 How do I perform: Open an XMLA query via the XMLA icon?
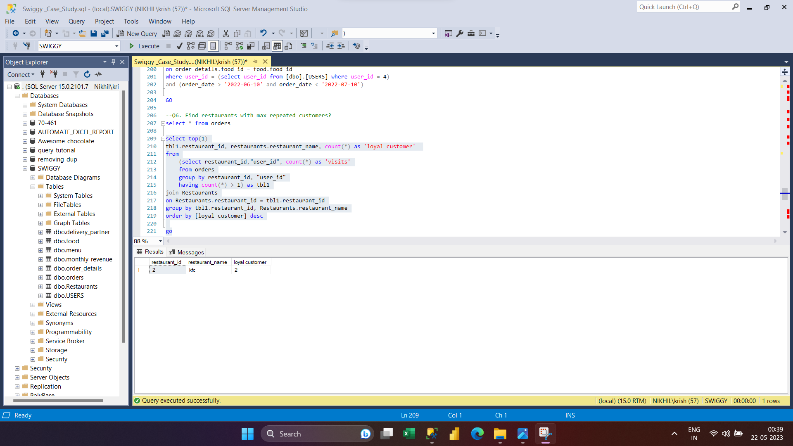pyautogui.click(x=200, y=33)
